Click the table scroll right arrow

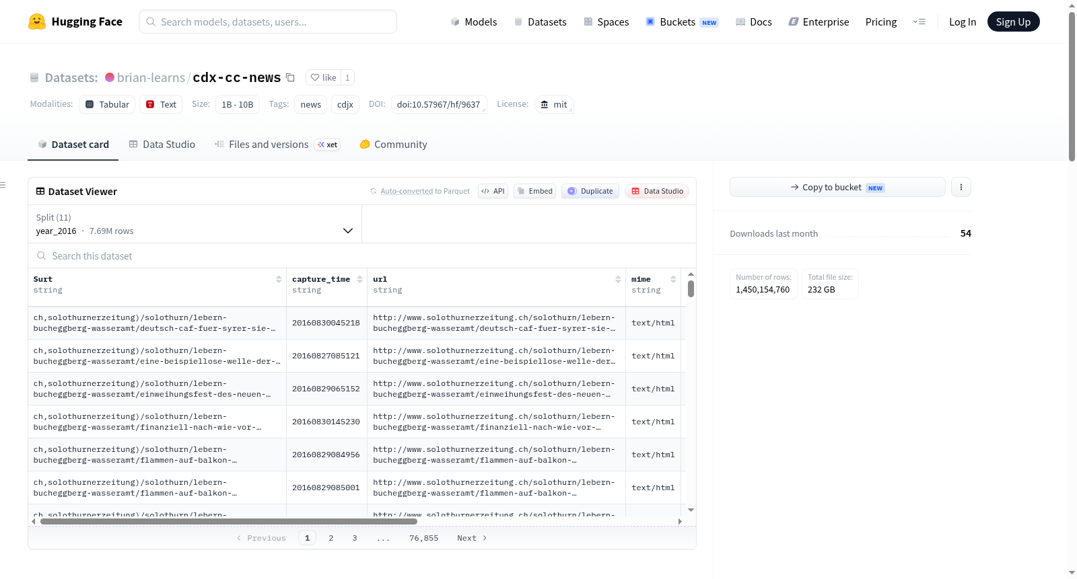pos(680,521)
